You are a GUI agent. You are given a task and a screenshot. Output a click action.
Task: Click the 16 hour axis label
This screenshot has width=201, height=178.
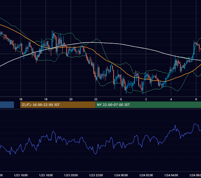(21, 99)
